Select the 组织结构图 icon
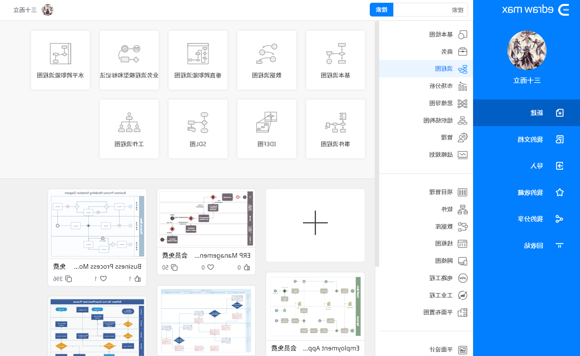The height and width of the screenshot is (356, 580). (463, 120)
